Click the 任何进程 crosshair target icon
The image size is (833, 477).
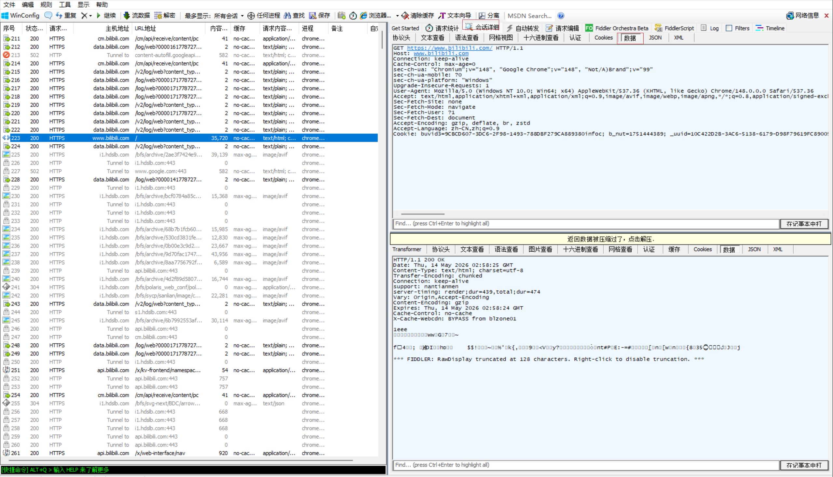click(251, 15)
